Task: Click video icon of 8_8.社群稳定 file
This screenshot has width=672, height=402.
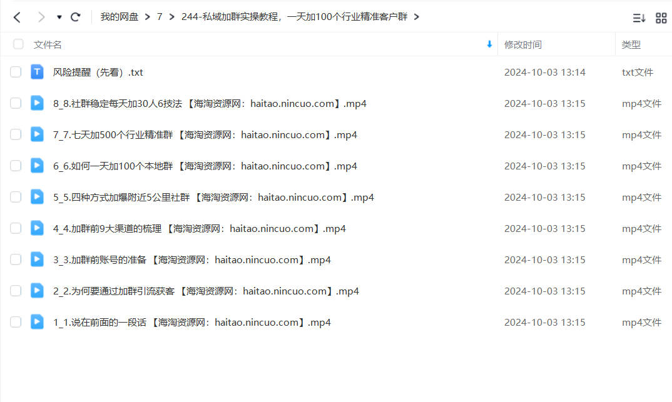Action: 38,103
